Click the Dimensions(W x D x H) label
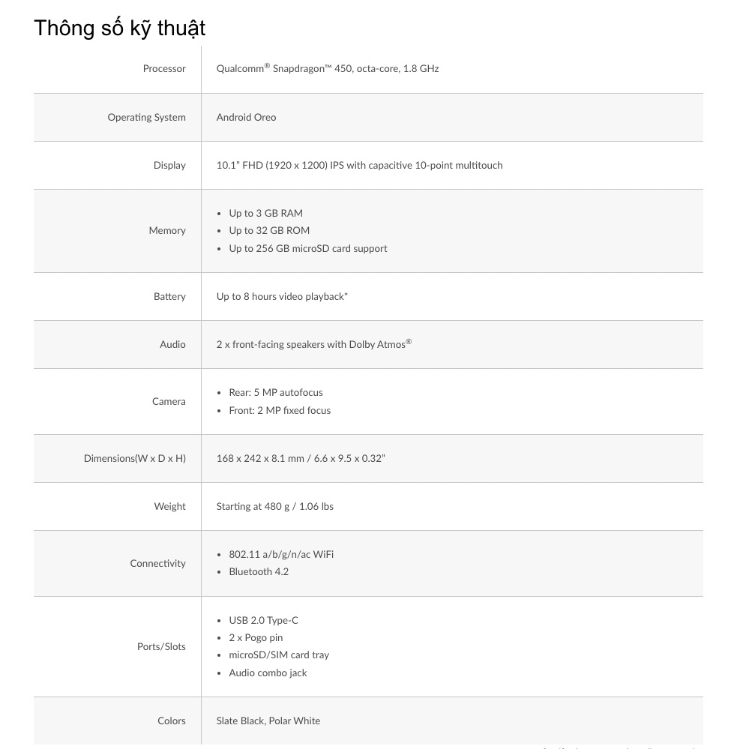 [x=135, y=459]
